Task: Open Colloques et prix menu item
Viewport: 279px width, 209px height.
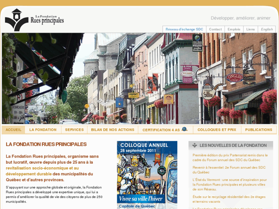Action: pyautogui.click(x=217, y=130)
